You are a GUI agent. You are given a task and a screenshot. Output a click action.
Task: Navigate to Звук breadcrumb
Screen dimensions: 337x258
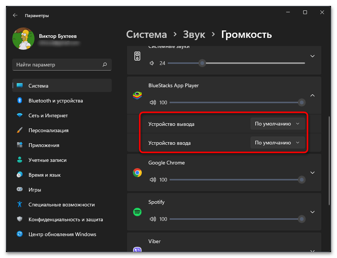(x=194, y=35)
